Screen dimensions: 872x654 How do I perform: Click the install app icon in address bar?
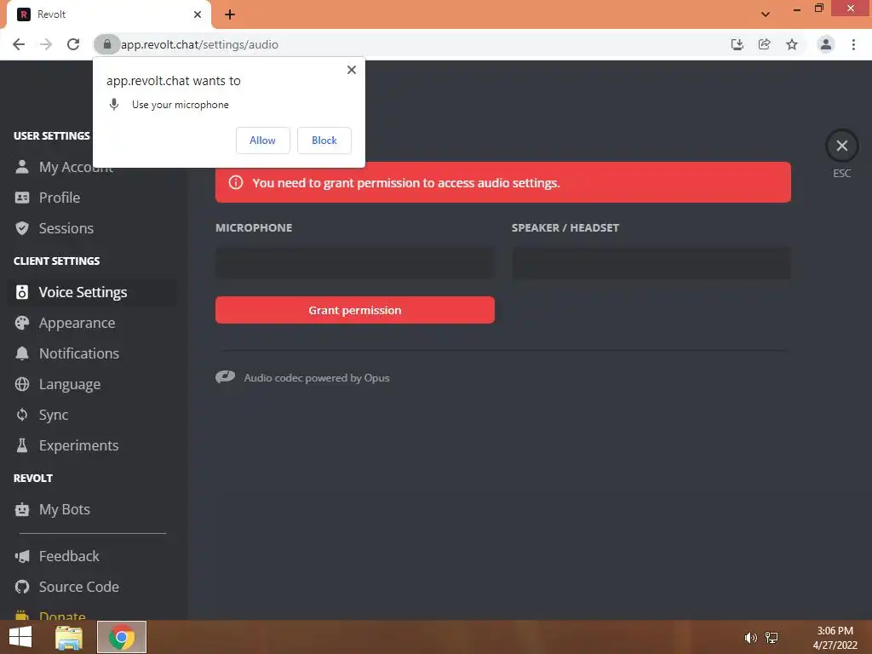click(x=737, y=44)
